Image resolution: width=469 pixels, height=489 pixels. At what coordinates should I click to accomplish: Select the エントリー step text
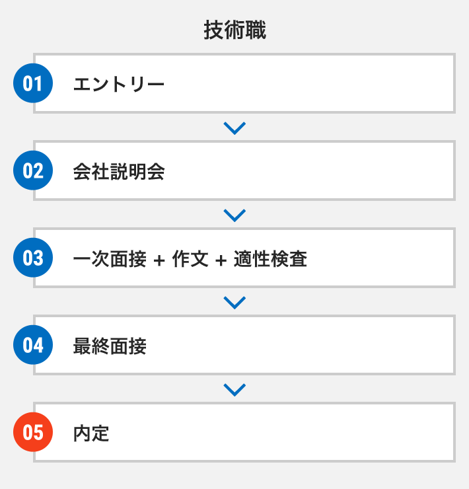pyautogui.click(x=119, y=84)
